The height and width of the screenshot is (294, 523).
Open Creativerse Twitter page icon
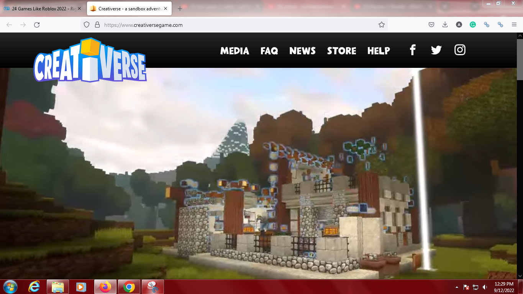click(x=436, y=50)
